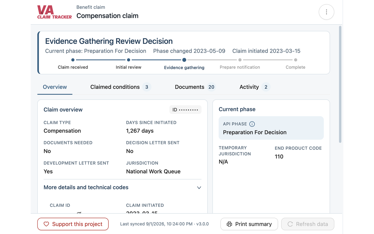Click the heart icon on Support button
The width and height of the screenshot is (374, 234).
[x=46, y=224]
